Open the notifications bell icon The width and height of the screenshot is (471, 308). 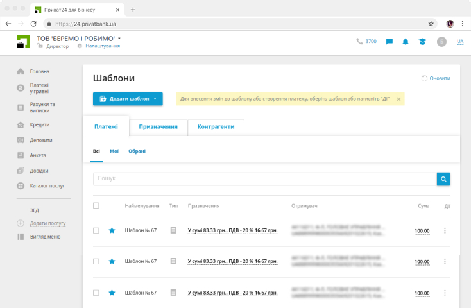coord(406,42)
